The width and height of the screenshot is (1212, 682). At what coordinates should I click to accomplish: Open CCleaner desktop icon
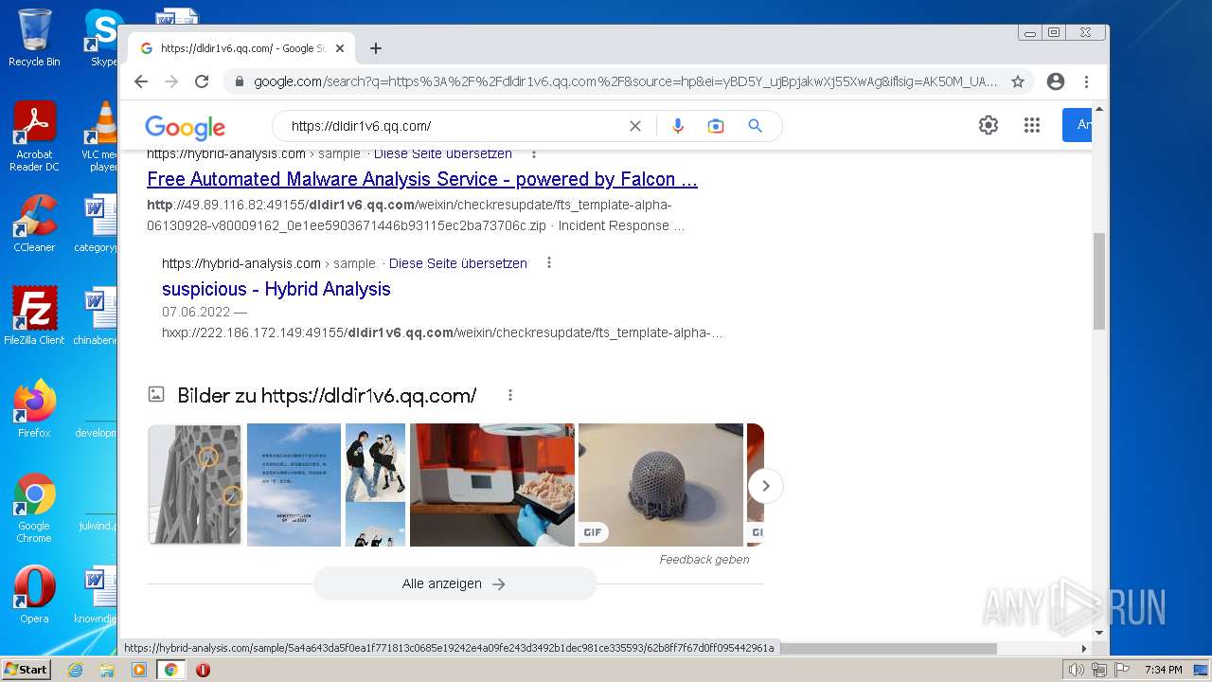34,224
